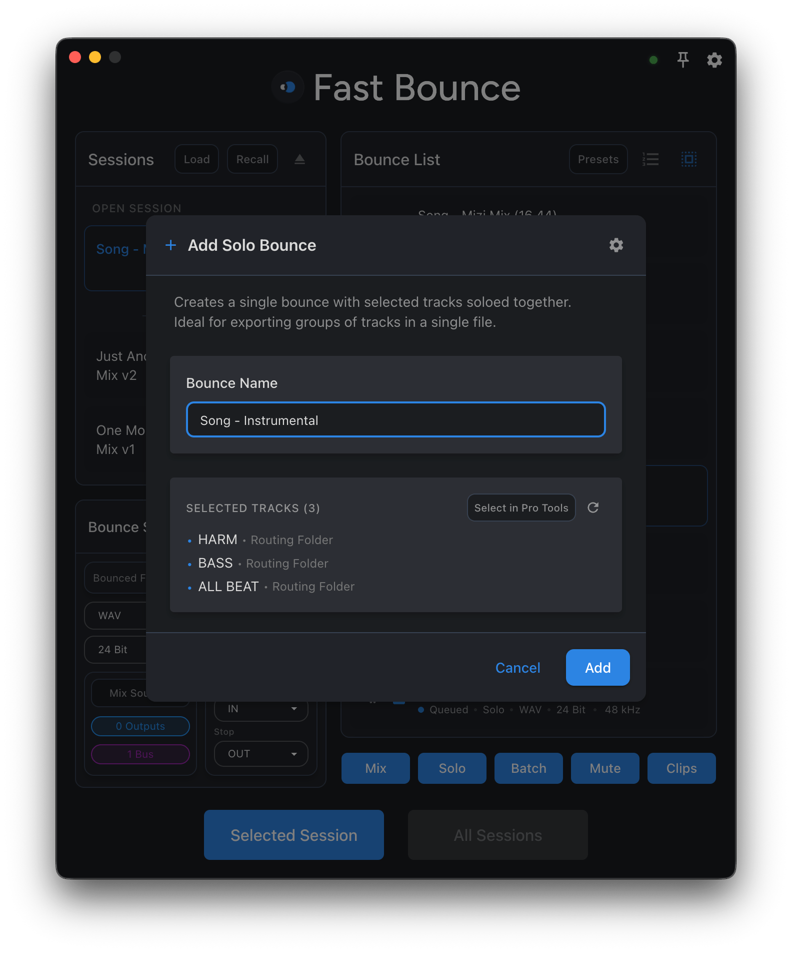
Task: Switch Bounce List to numbered list view
Action: (x=650, y=159)
